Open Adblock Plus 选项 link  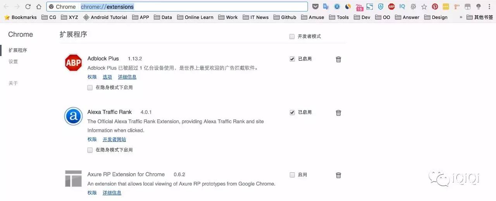107,77
